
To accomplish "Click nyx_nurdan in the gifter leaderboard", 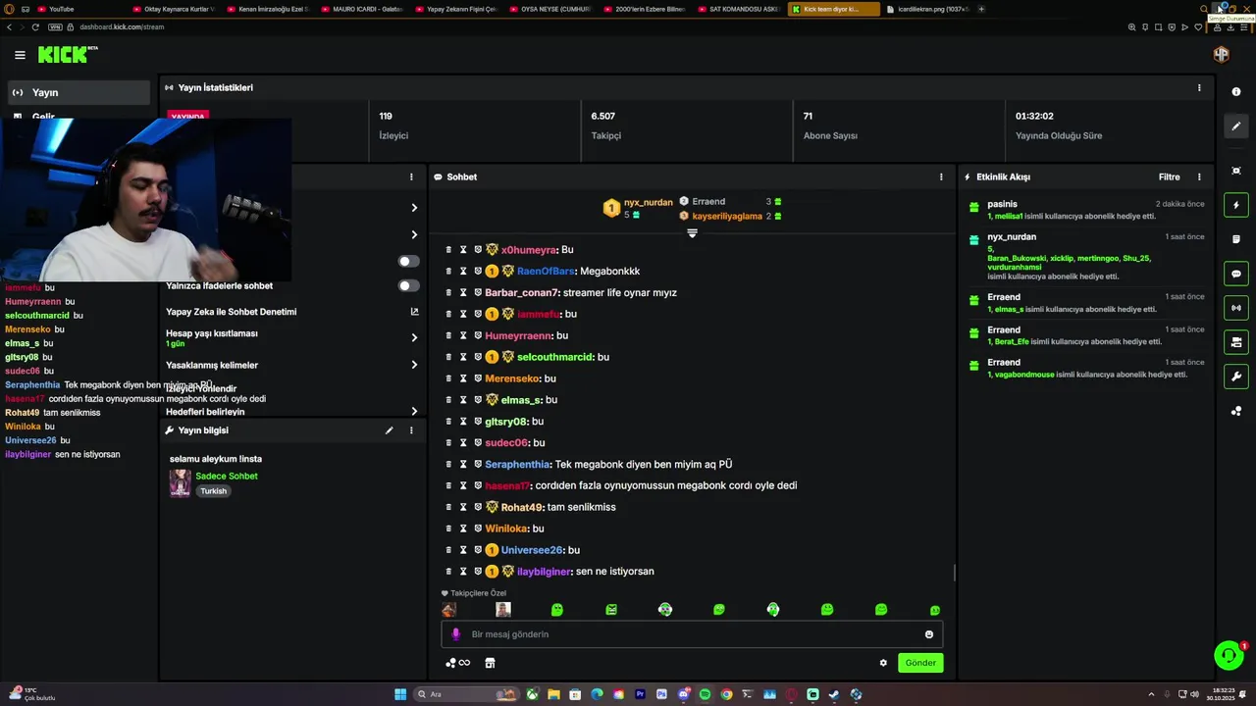I will point(649,202).
